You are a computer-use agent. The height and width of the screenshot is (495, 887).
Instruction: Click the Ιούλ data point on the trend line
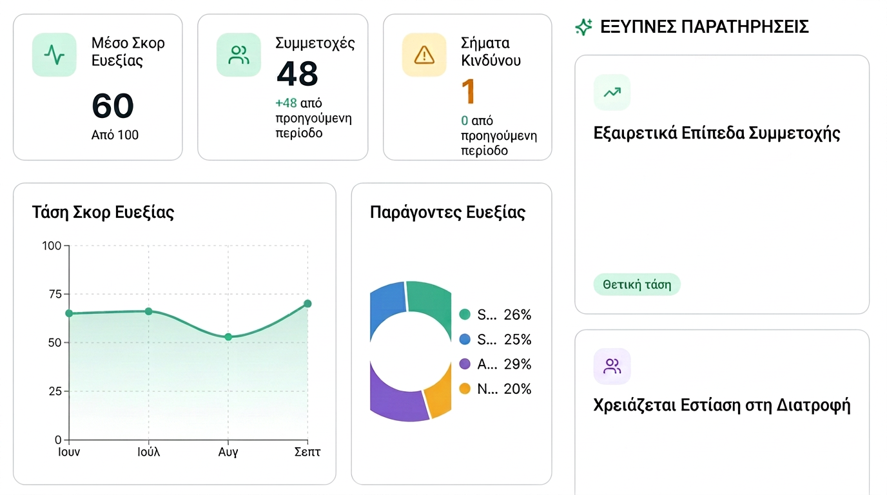click(x=148, y=311)
